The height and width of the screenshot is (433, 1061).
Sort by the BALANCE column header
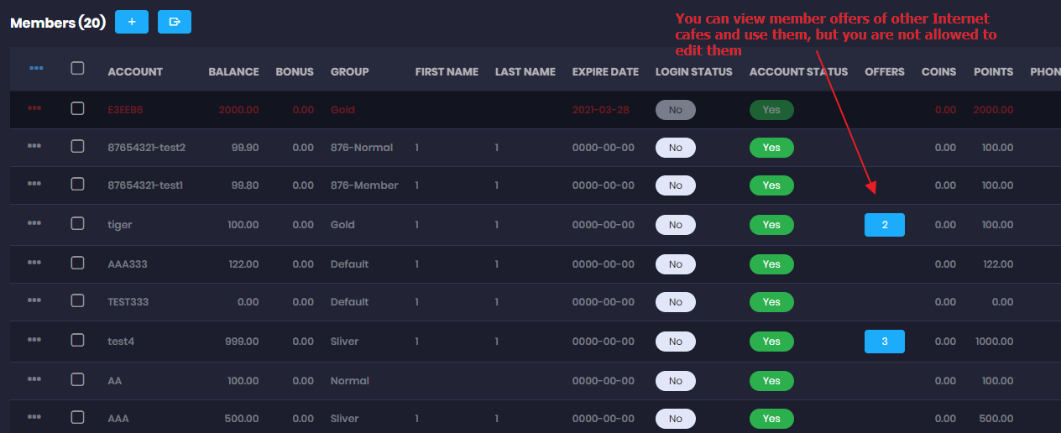233,72
